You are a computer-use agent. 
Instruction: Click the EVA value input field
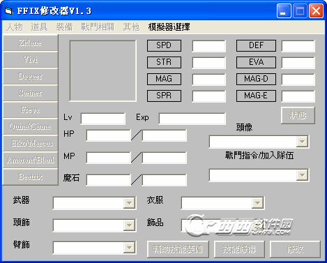tap(298, 63)
